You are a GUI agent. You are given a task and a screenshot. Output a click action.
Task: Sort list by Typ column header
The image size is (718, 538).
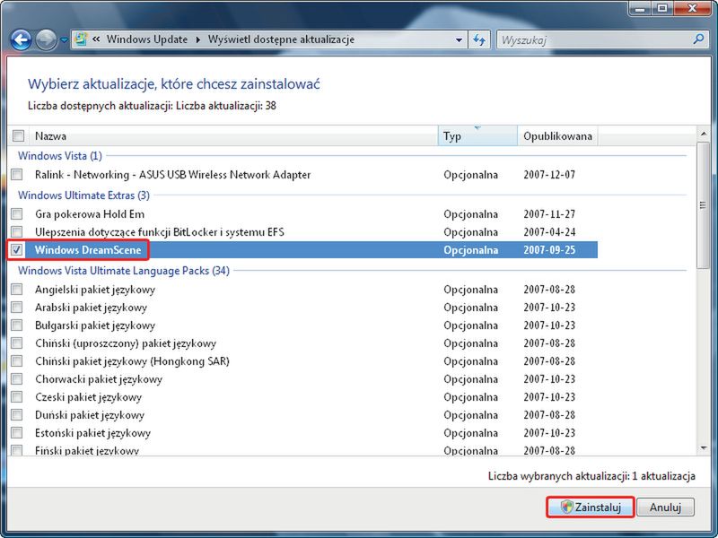pyautogui.click(x=477, y=136)
